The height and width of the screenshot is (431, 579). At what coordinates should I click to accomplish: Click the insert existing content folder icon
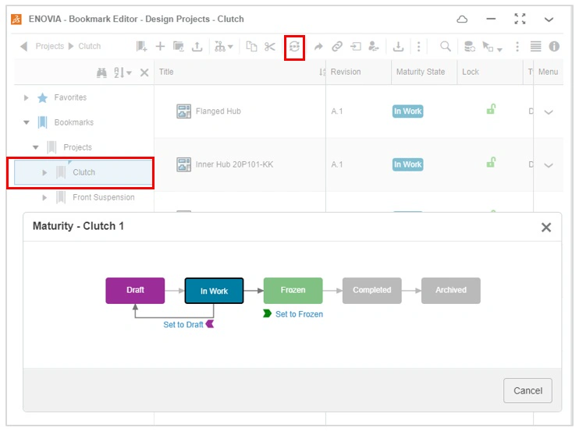[x=179, y=47]
